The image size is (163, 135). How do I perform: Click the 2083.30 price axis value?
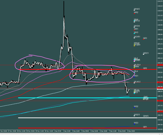(160, 39)
